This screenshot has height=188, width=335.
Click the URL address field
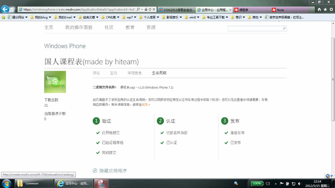pyautogui.click(x=79, y=9)
